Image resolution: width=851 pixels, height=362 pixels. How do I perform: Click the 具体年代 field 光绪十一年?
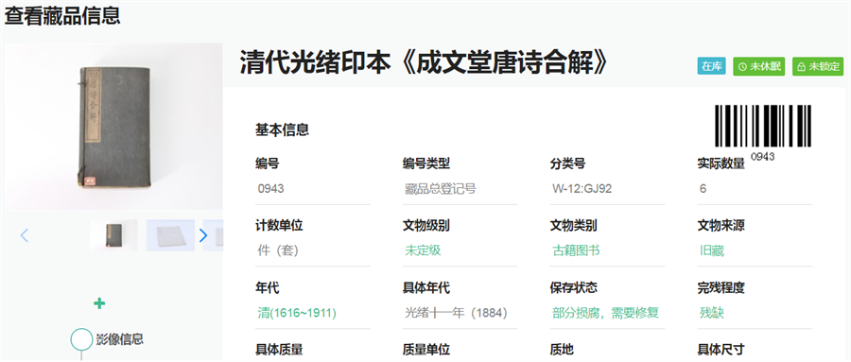[460, 313]
